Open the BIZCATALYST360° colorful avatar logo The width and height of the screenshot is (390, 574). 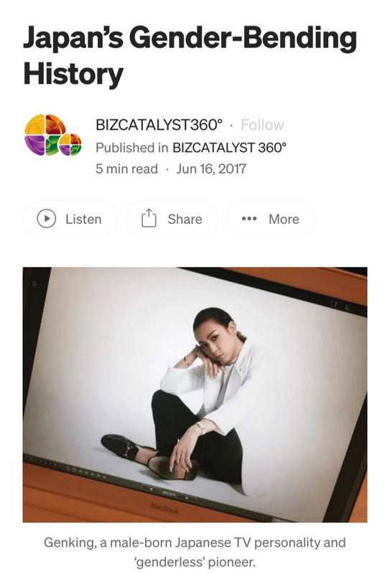click(52, 135)
